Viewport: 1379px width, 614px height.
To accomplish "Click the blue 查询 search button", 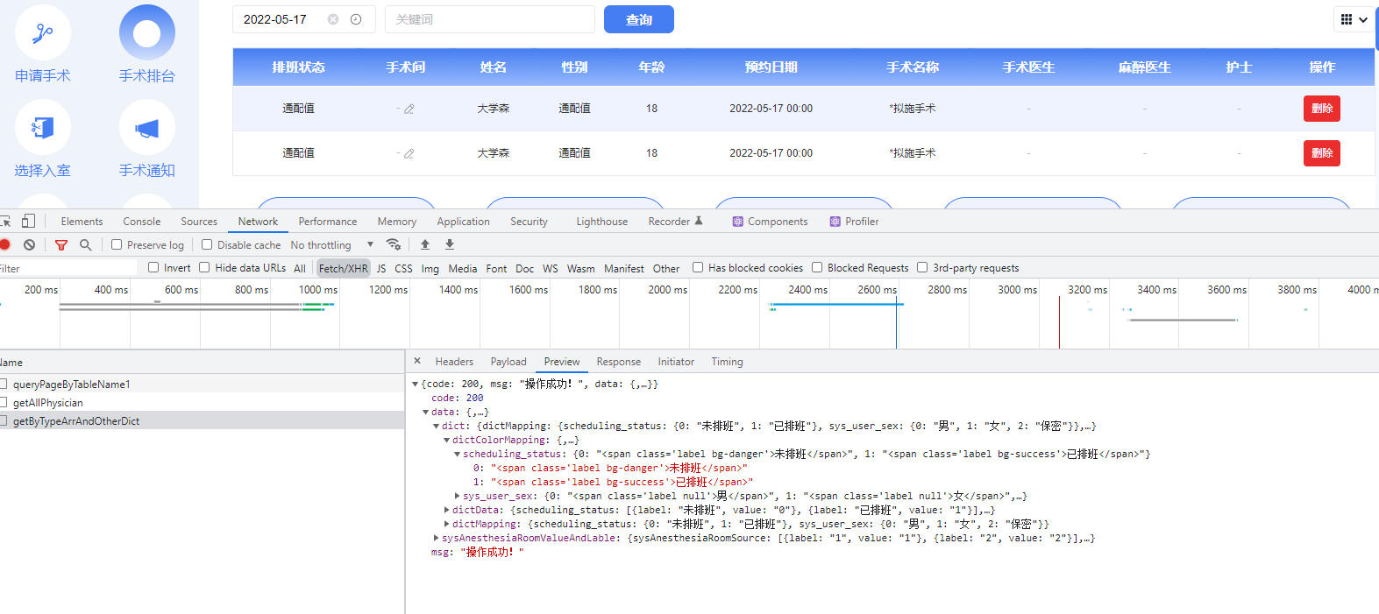I will coord(639,19).
